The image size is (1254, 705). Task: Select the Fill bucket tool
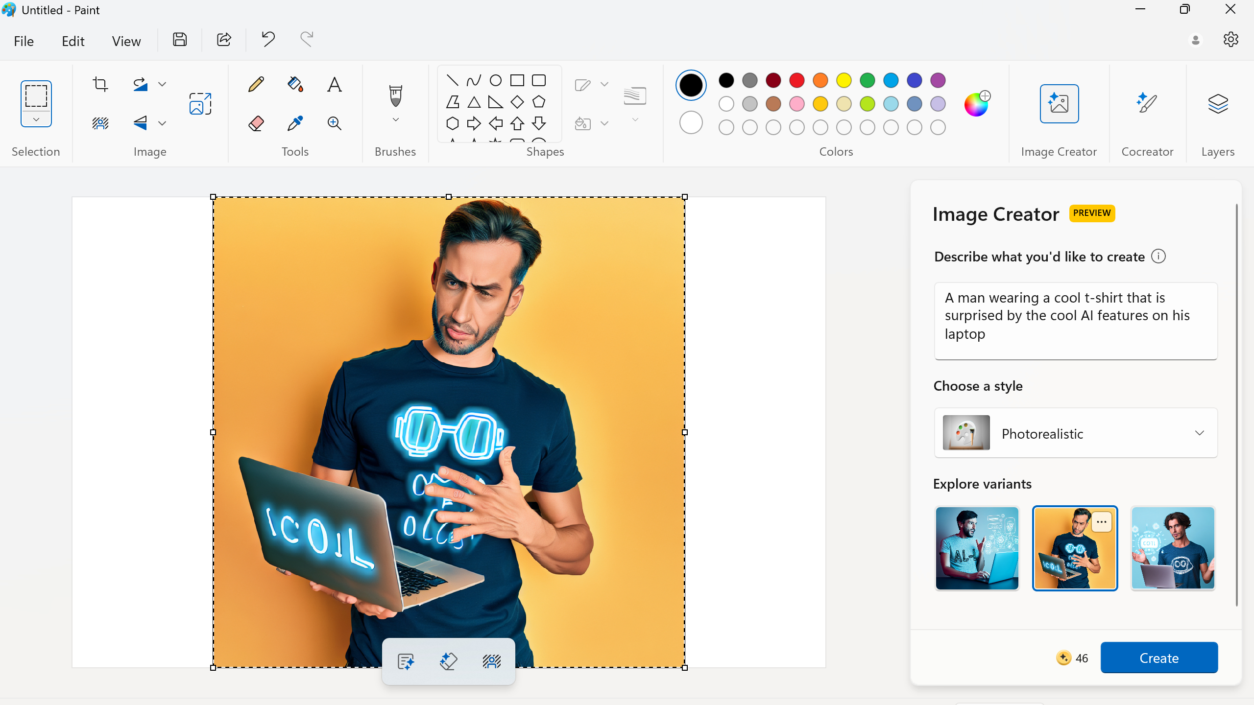[x=295, y=84]
